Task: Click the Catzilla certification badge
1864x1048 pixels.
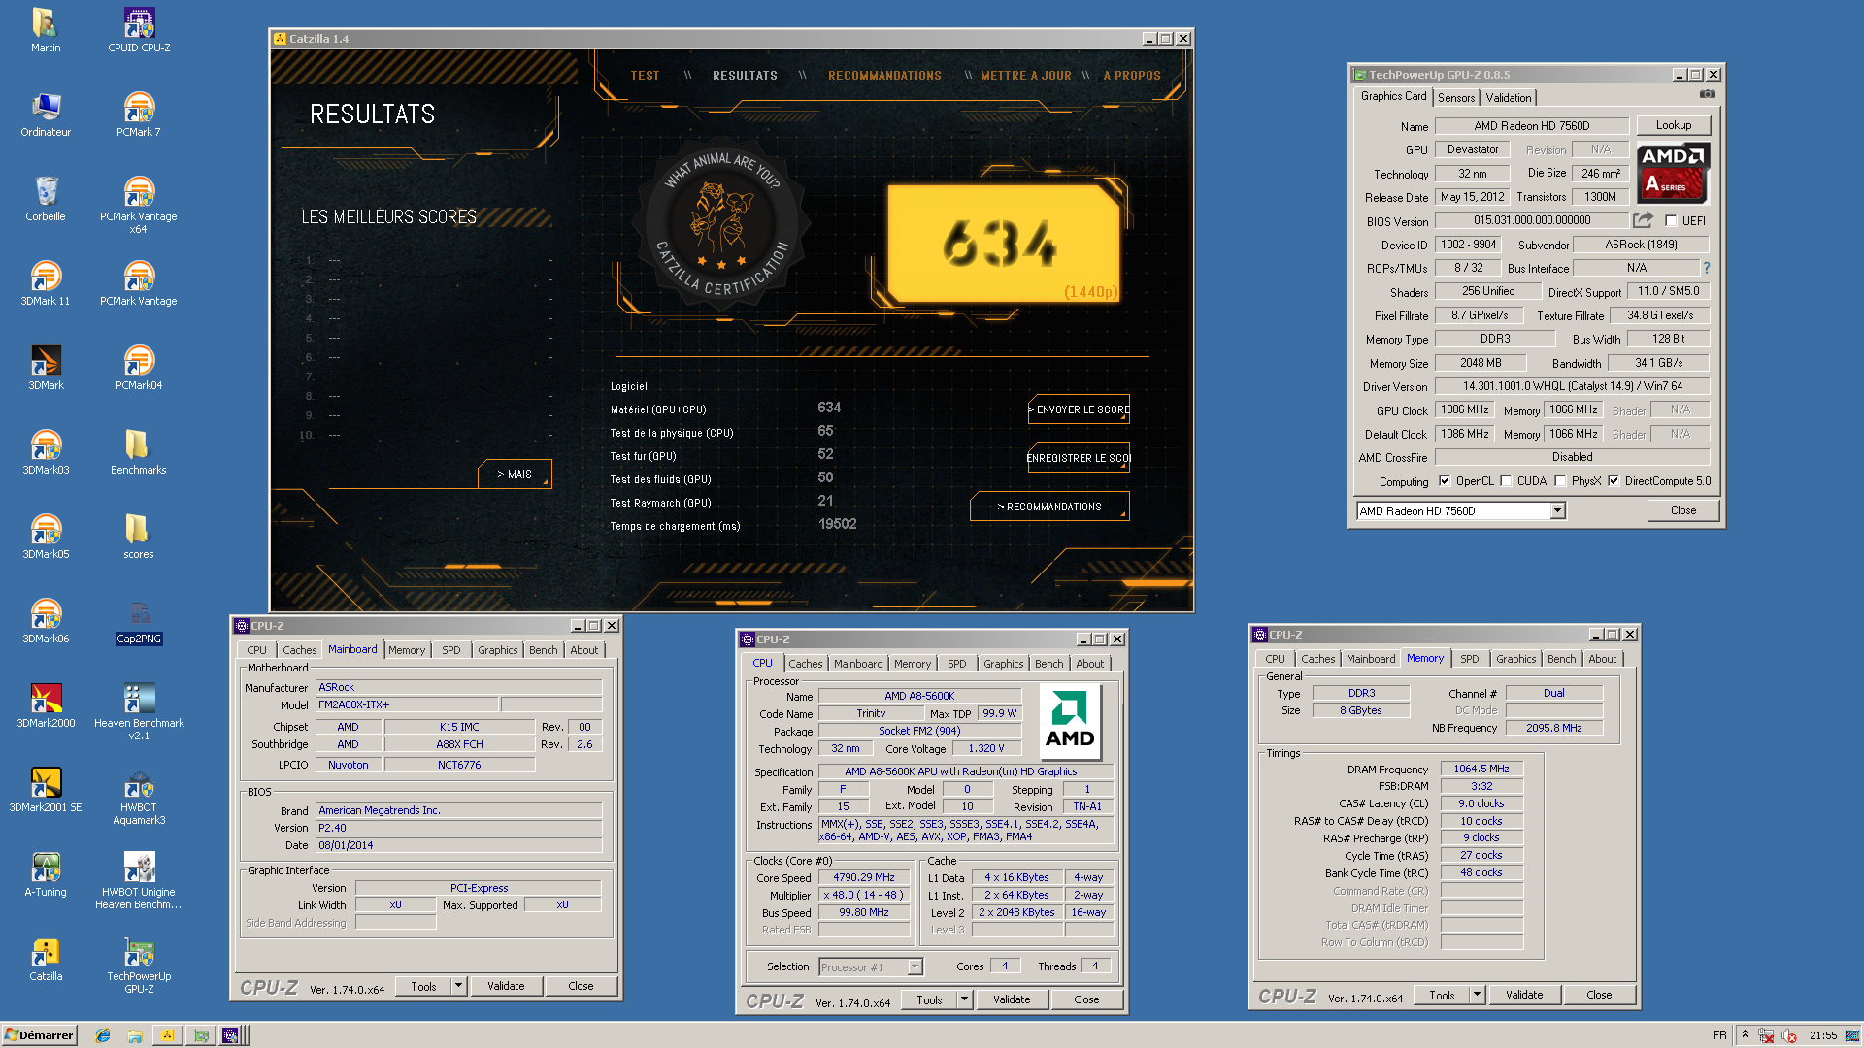Action: click(x=720, y=225)
